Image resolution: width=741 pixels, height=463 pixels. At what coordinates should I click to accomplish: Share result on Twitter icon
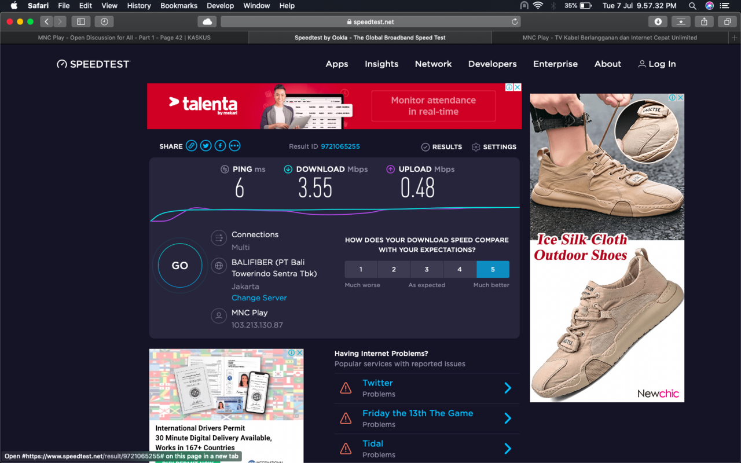click(206, 146)
